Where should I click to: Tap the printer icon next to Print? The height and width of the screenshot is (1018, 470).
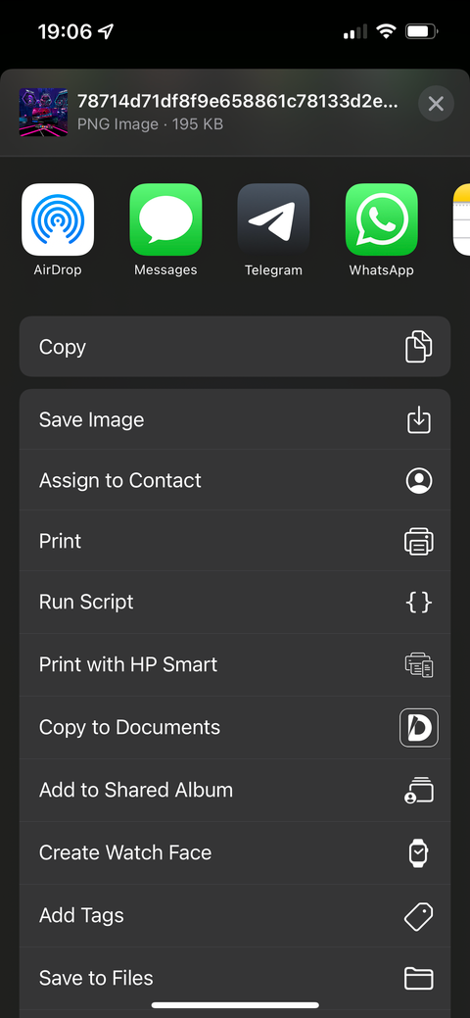(419, 542)
